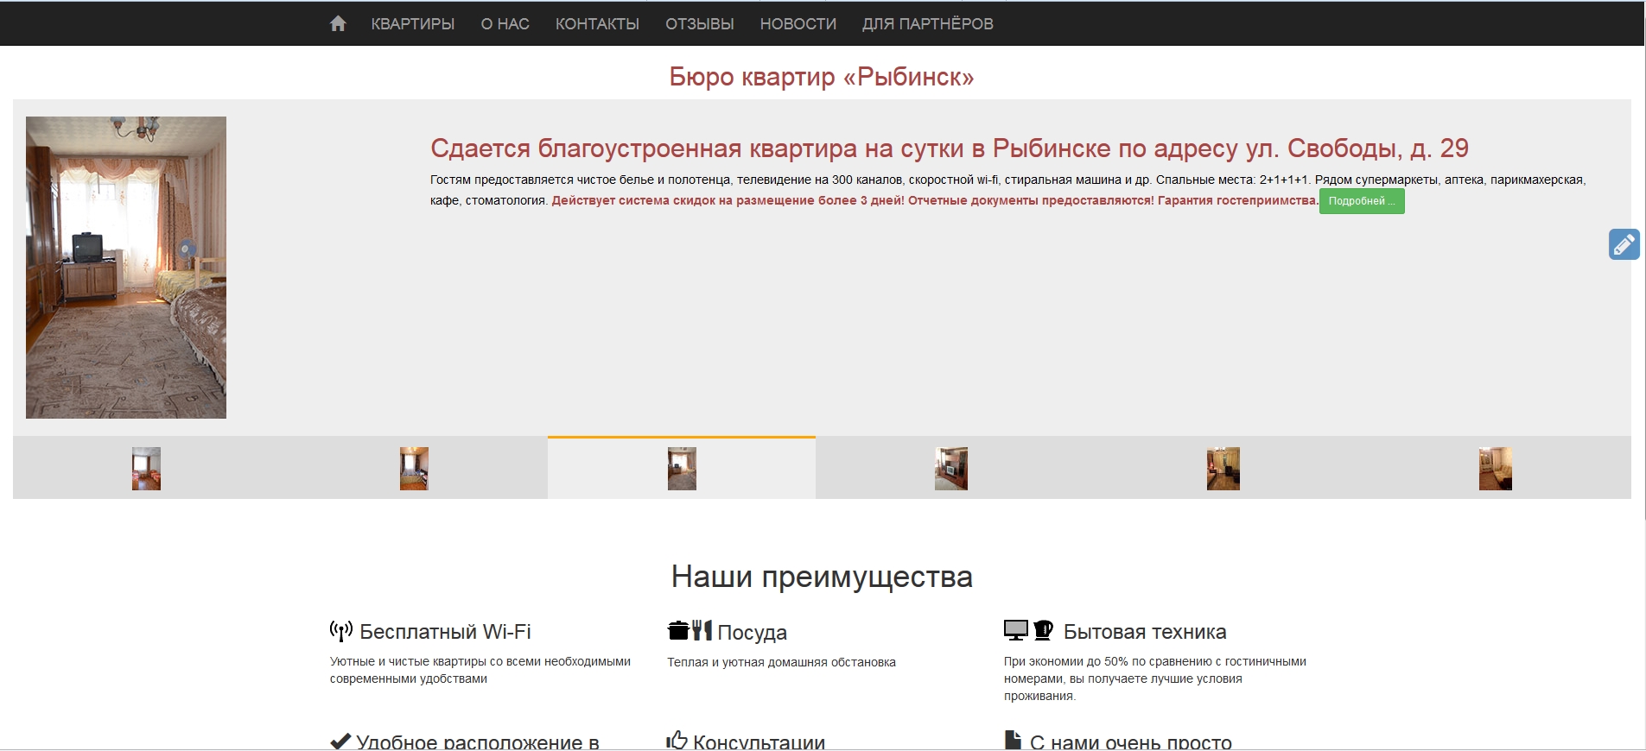Select the second slider thumbnail
The width and height of the screenshot is (1646, 751).
[x=414, y=469]
